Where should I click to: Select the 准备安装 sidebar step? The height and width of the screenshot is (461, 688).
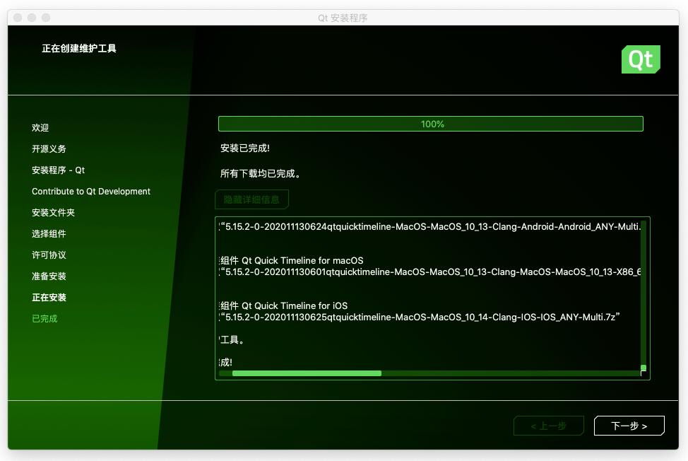coord(49,276)
